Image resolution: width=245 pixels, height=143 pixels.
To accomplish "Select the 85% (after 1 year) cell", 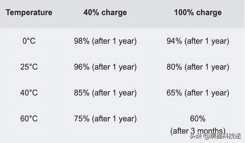I will click(x=105, y=93).
